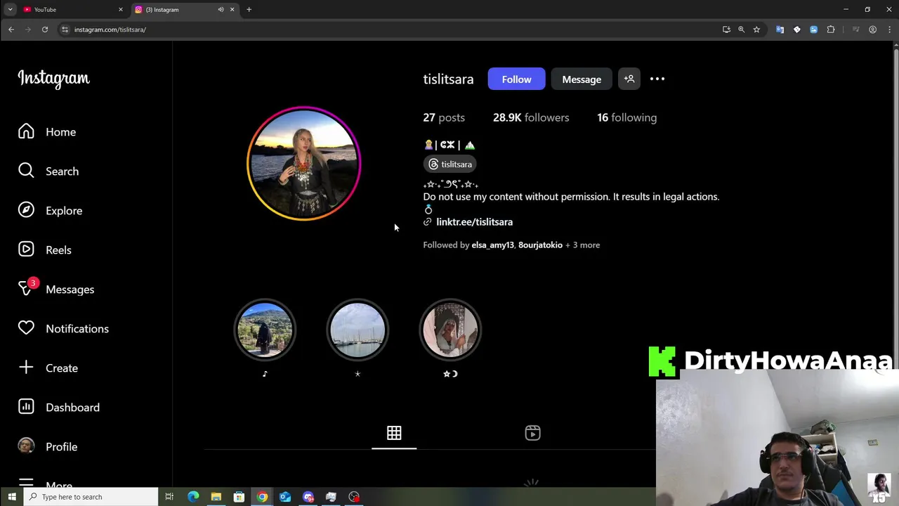
Task: Open Microsoft Store from taskbar
Action: coord(239,497)
